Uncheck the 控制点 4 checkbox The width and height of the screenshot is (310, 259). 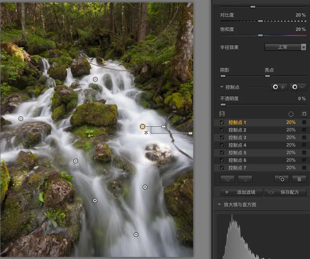(222, 145)
